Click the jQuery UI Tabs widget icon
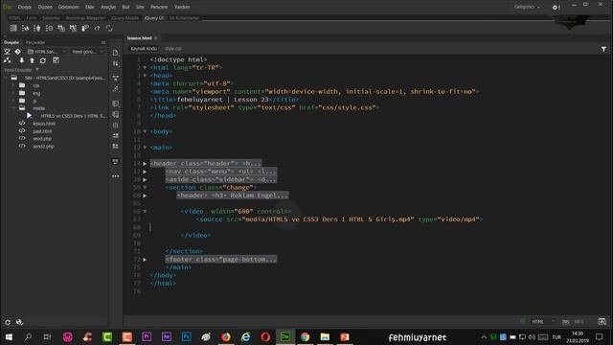Screen dimensions: 613x345 [25, 28]
